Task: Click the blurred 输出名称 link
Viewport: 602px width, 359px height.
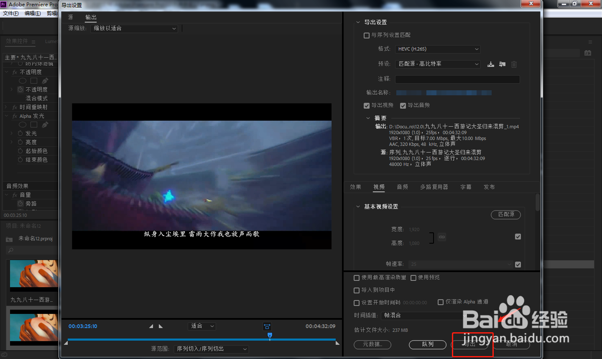Action: click(444, 93)
